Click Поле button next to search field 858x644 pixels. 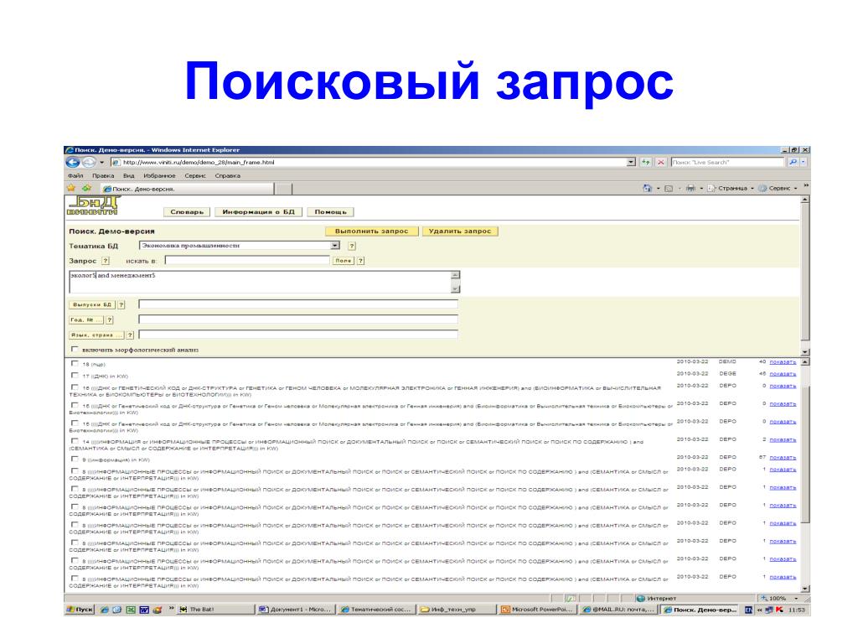(343, 261)
